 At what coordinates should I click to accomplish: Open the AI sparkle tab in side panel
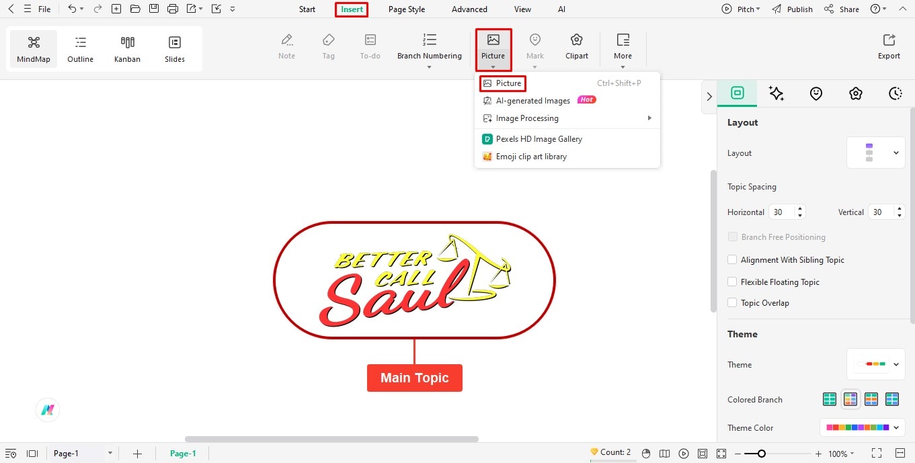tap(777, 93)
